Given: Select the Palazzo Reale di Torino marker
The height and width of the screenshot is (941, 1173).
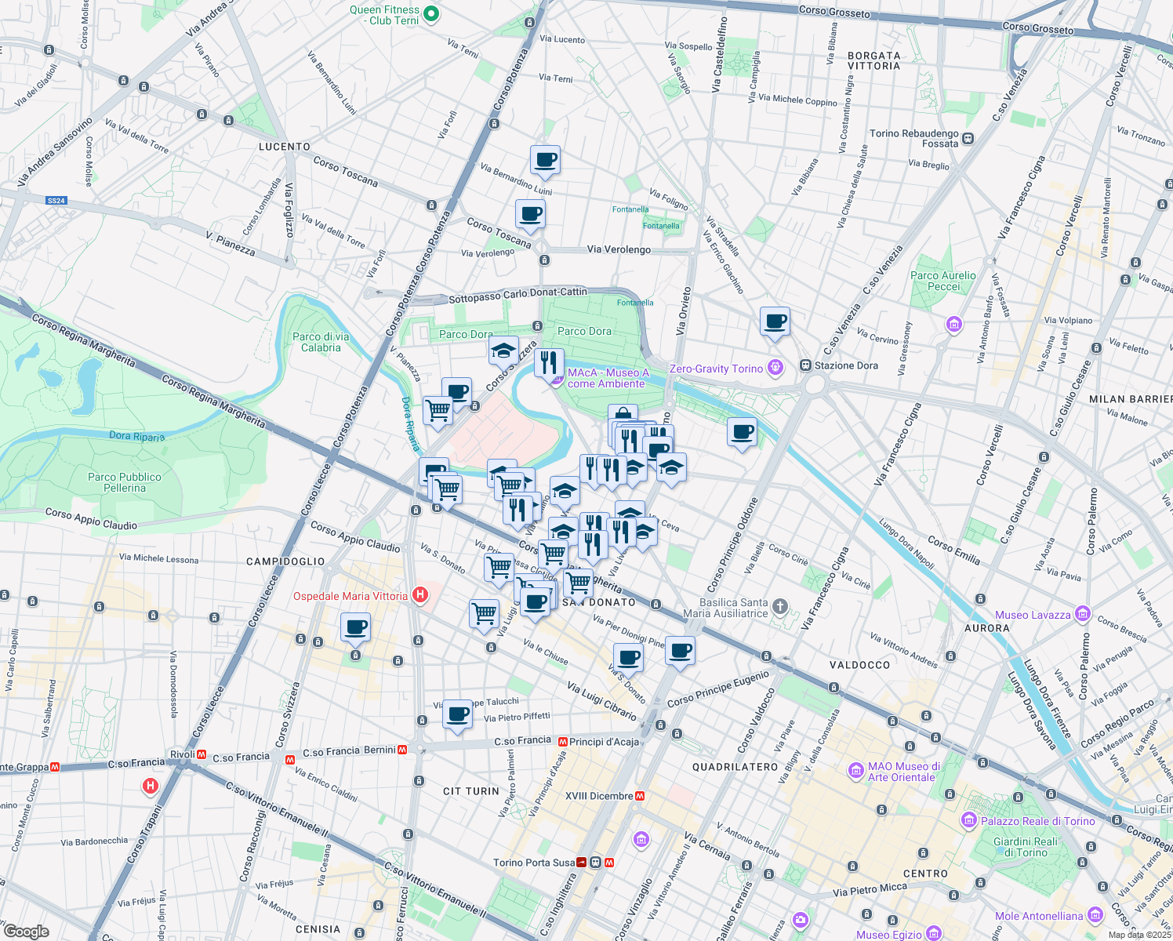Looking at the screenshot, I should pyautogui.click(x=969, y=821).
